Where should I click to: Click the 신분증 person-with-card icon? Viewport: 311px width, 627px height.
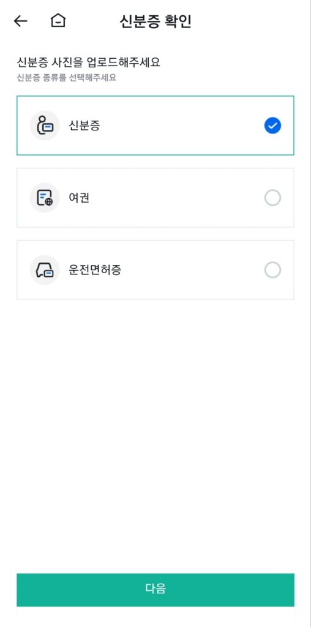(x=45, y=126)
